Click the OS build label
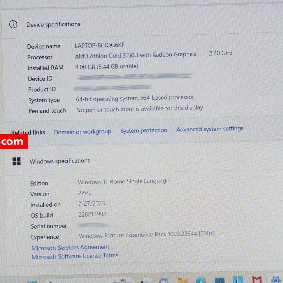This screenshot has height=283, width=283. tap(42, 215)
